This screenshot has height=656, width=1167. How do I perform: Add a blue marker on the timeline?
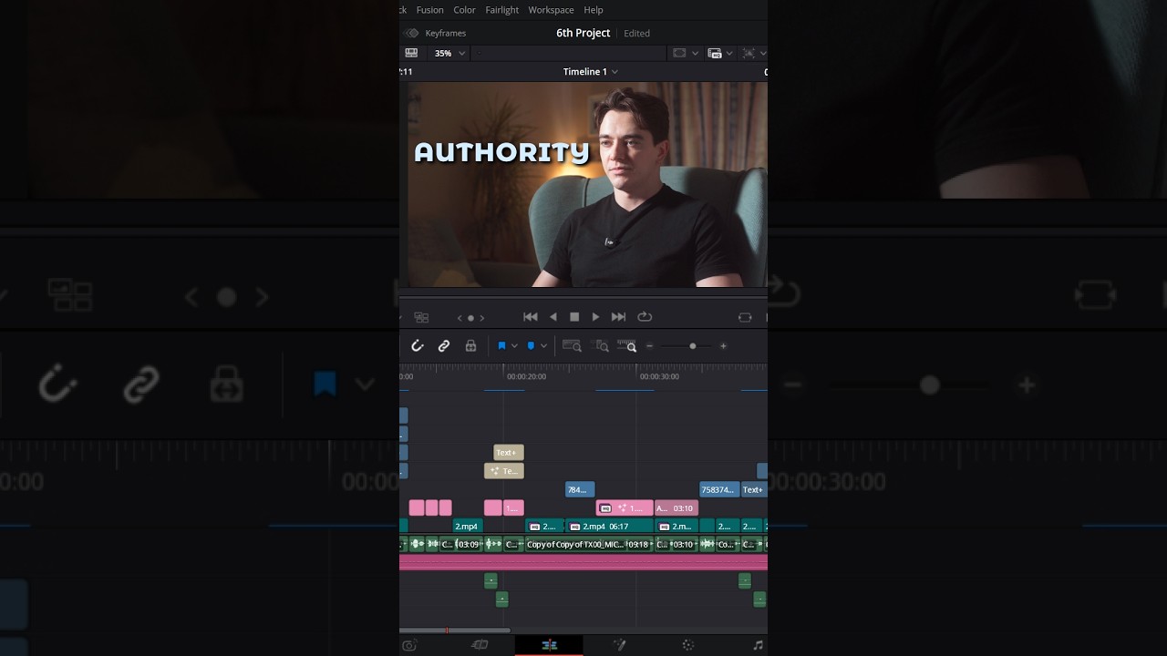(x=531, y=346)
